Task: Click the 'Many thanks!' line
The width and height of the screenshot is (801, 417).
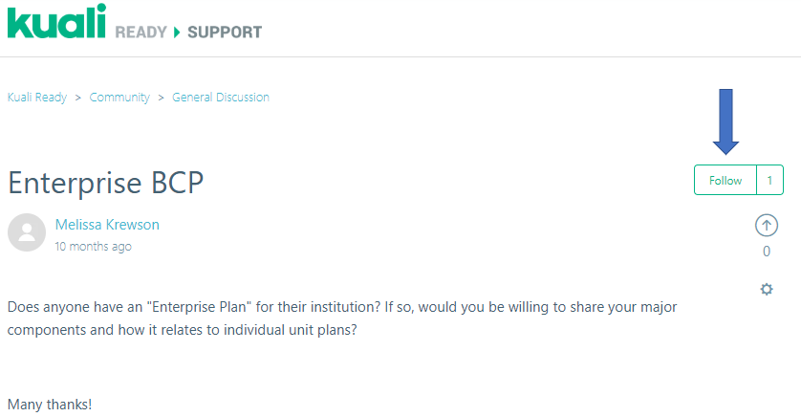Action: click(x=50, y=405)
